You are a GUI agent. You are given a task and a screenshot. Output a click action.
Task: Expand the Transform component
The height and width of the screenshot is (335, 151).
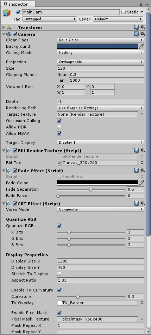4,28
